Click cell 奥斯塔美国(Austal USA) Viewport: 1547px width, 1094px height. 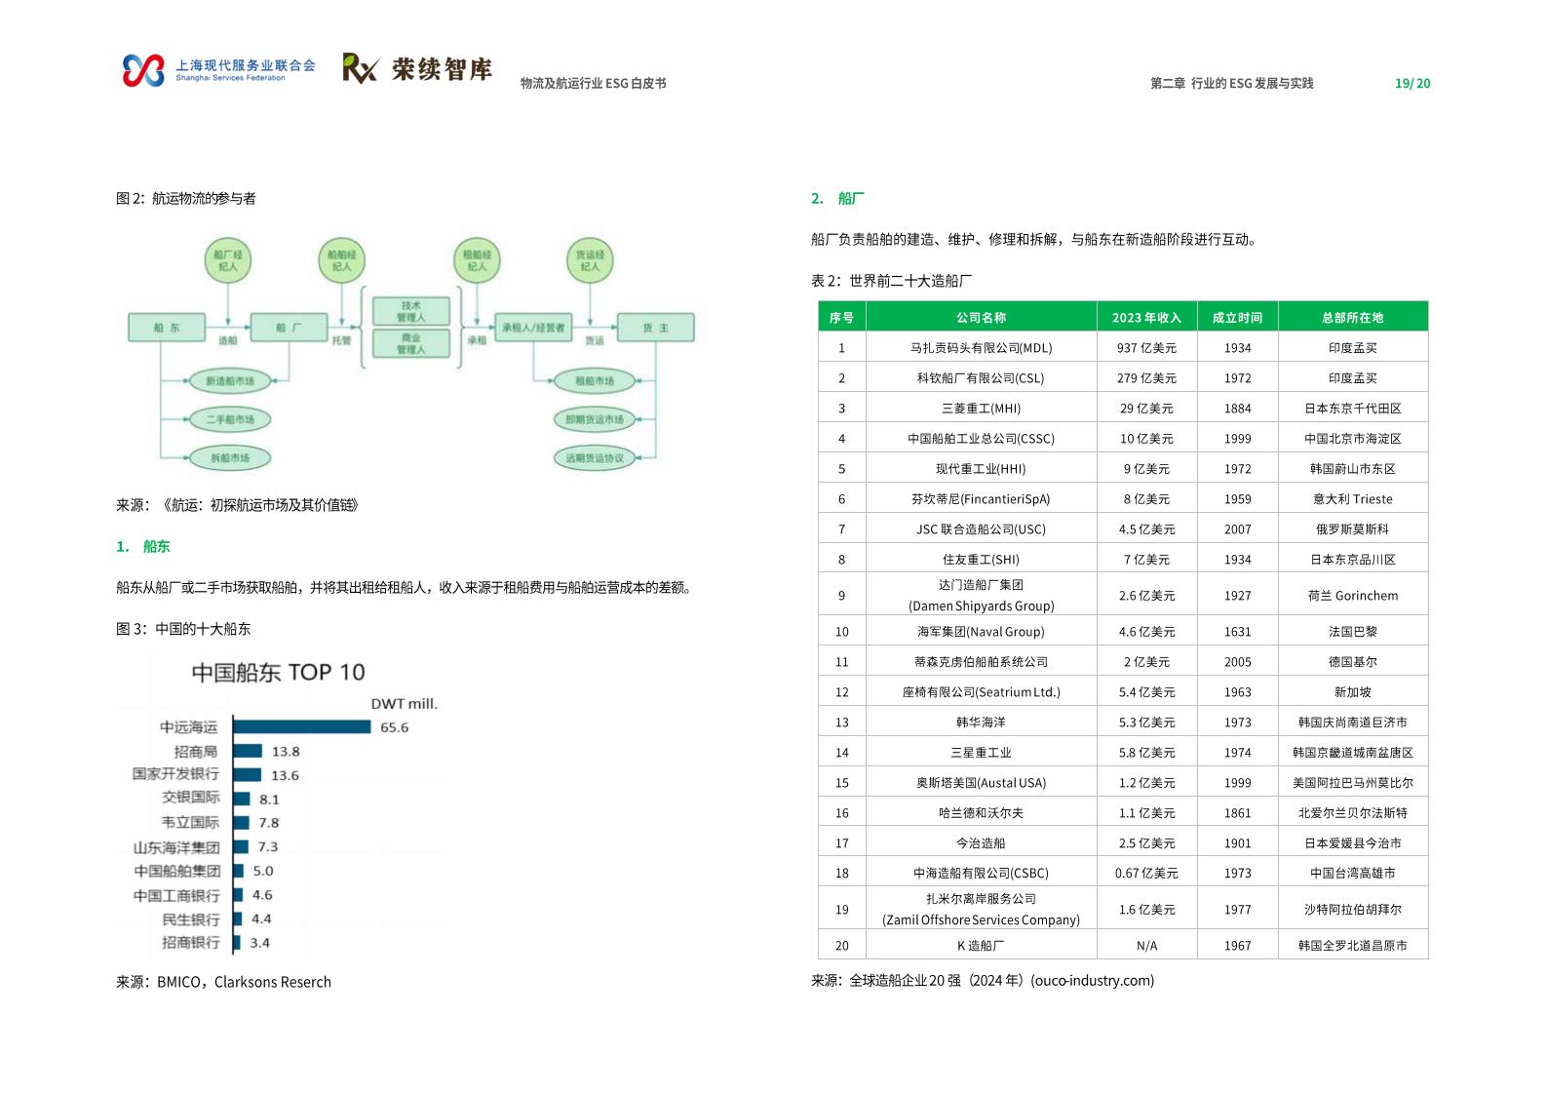pos(982,783)
